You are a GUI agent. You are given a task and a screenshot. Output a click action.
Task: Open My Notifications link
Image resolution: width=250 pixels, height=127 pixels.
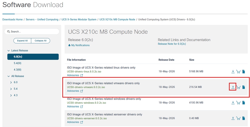(x=80, y=45)
